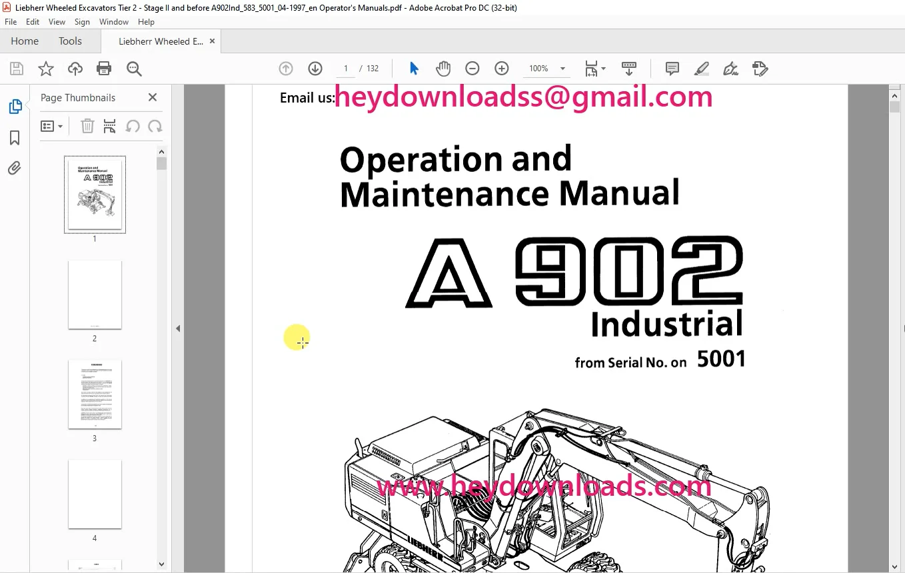Screen dimensions: 905x573
Task: Collapse the navigation pane arrow
Action: coord(178,328)
